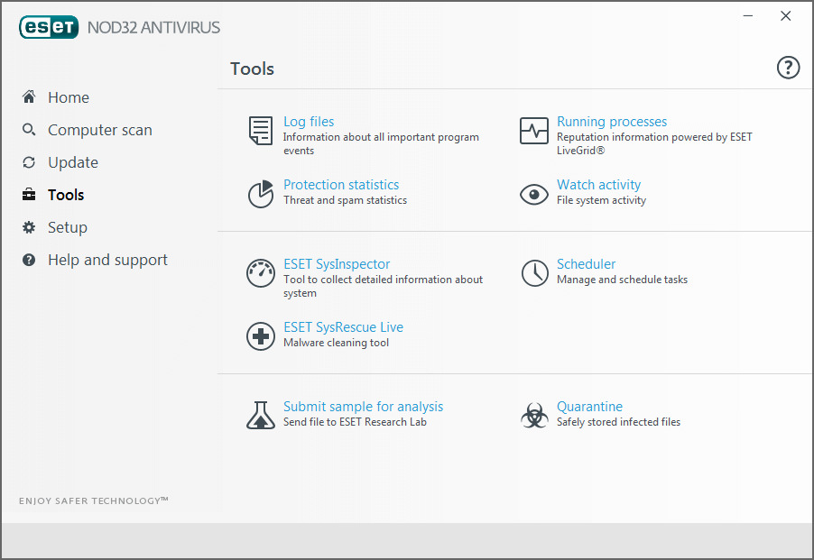Click the Home house icon in sidebar
This screenshot has width=814, height=560.
coord(29,96)
